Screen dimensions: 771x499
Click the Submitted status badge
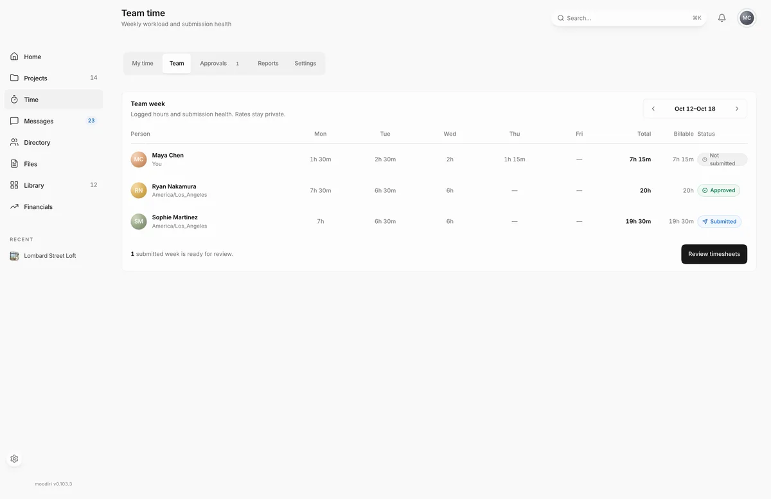[x=719, y=221]
